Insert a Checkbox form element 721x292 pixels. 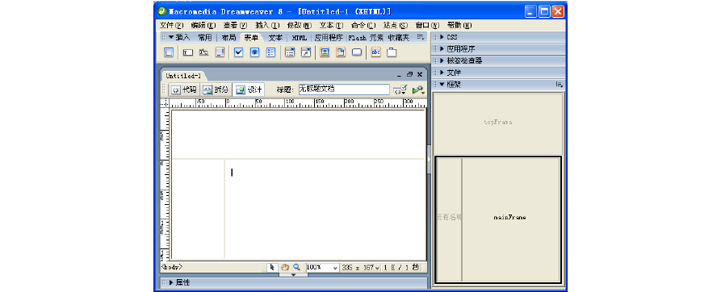coord(238,52)
